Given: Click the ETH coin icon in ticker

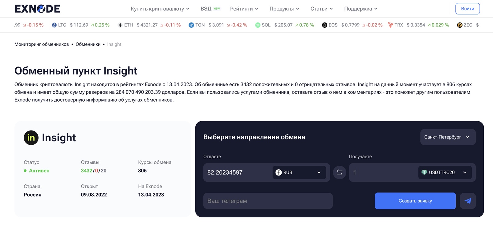Looking at the screenshot, I should (x=120, y=25).
